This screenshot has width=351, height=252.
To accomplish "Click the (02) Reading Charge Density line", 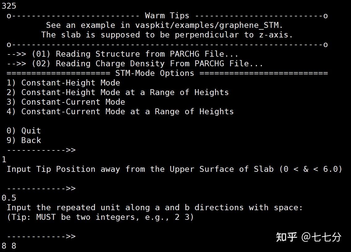I will (x=135, y=63).
